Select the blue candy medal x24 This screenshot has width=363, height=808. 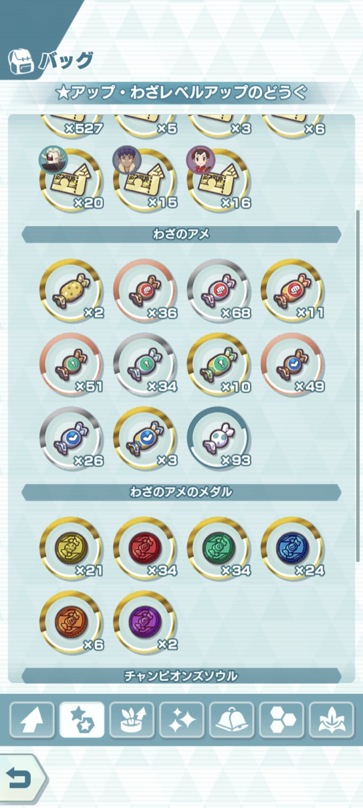click(x=293, y=548)
